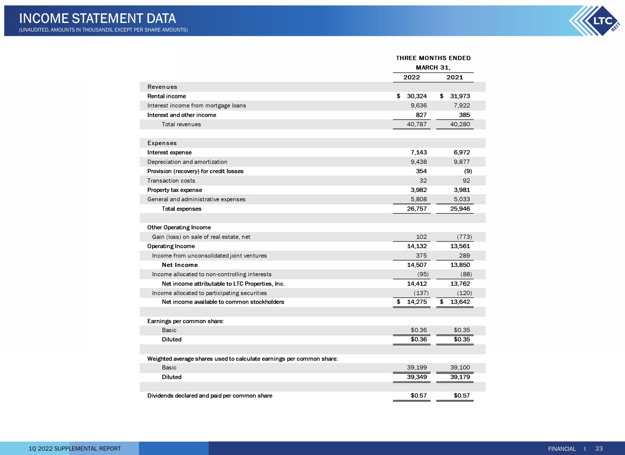Click the FINANCIAL footer section label
Image resolution: width=625 pixels, height=455 pixels.
coord(562,449)
